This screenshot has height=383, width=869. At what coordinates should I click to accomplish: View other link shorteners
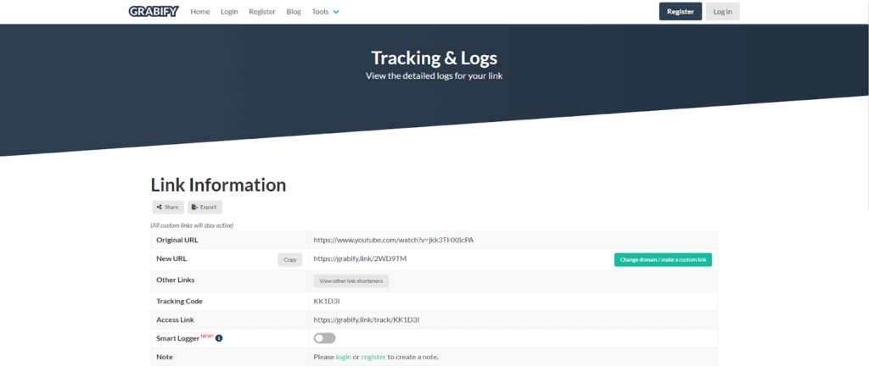[x=351, y=280]
